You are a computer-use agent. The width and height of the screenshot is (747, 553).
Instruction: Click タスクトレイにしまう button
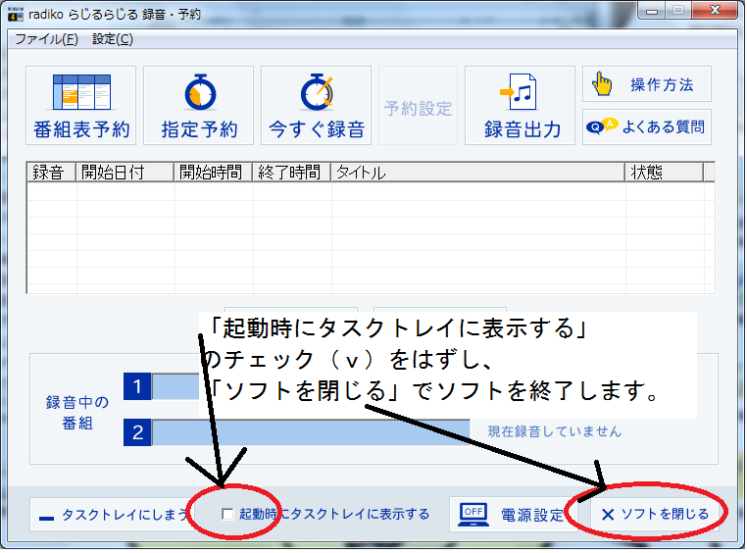click(112, 515)
